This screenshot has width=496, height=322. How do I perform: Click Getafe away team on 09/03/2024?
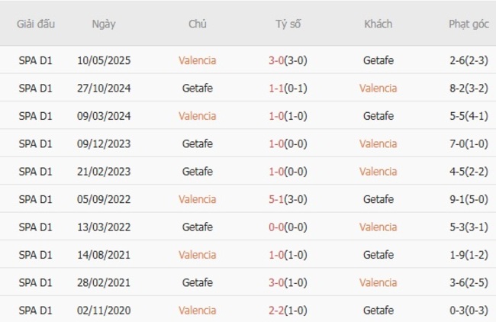click(x=378, y=116)
